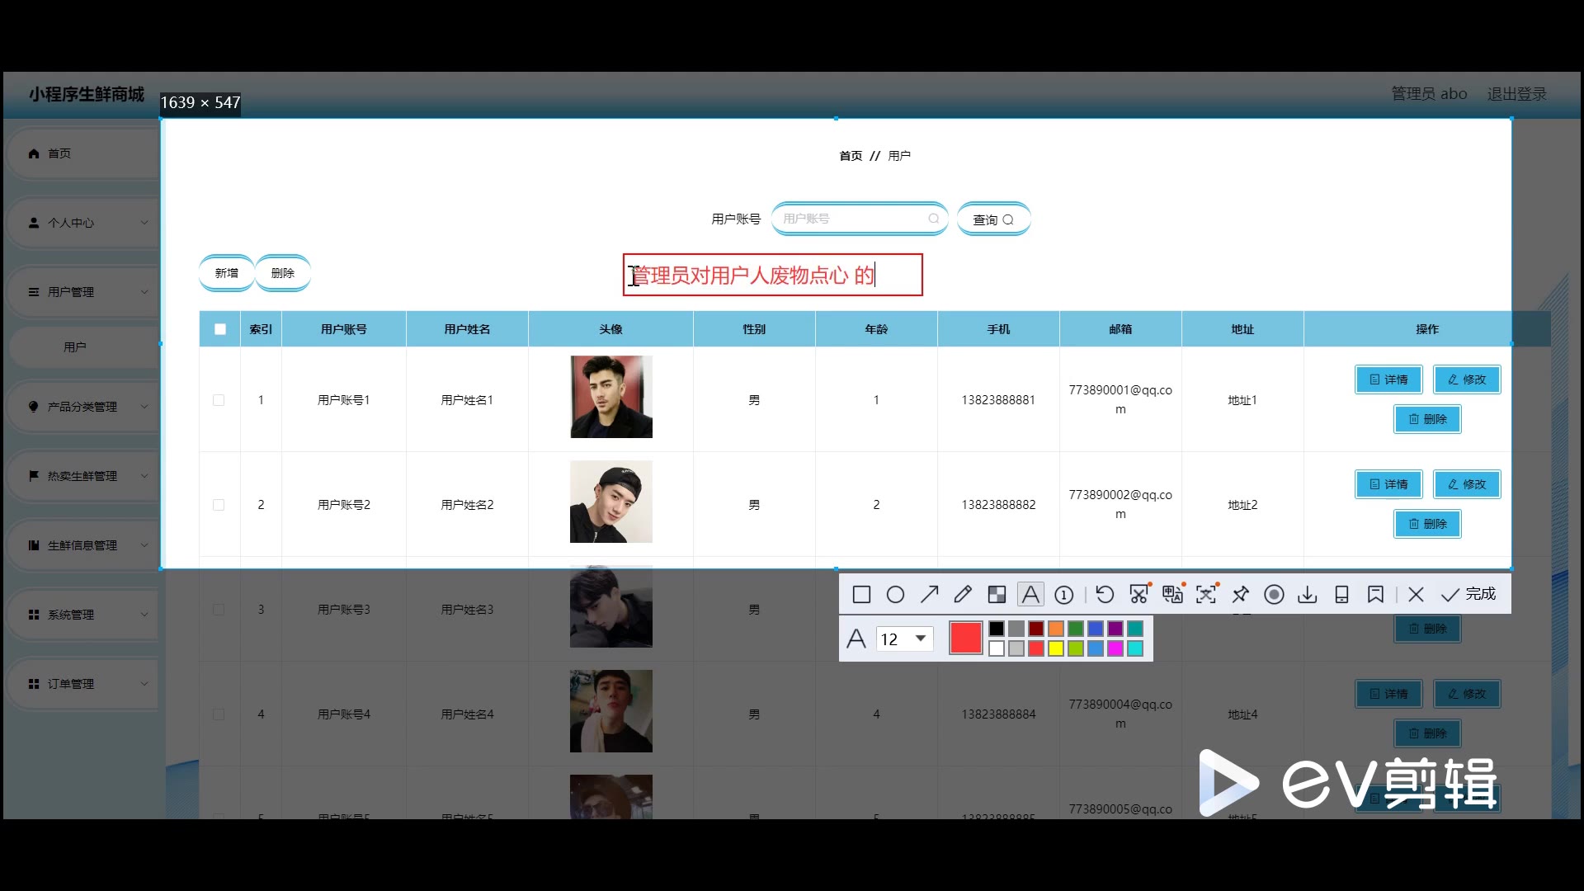1584x891 pixels.
Task: Expand the 生鲜信息管理 sidebar menu
Action: tap(82, 545)
